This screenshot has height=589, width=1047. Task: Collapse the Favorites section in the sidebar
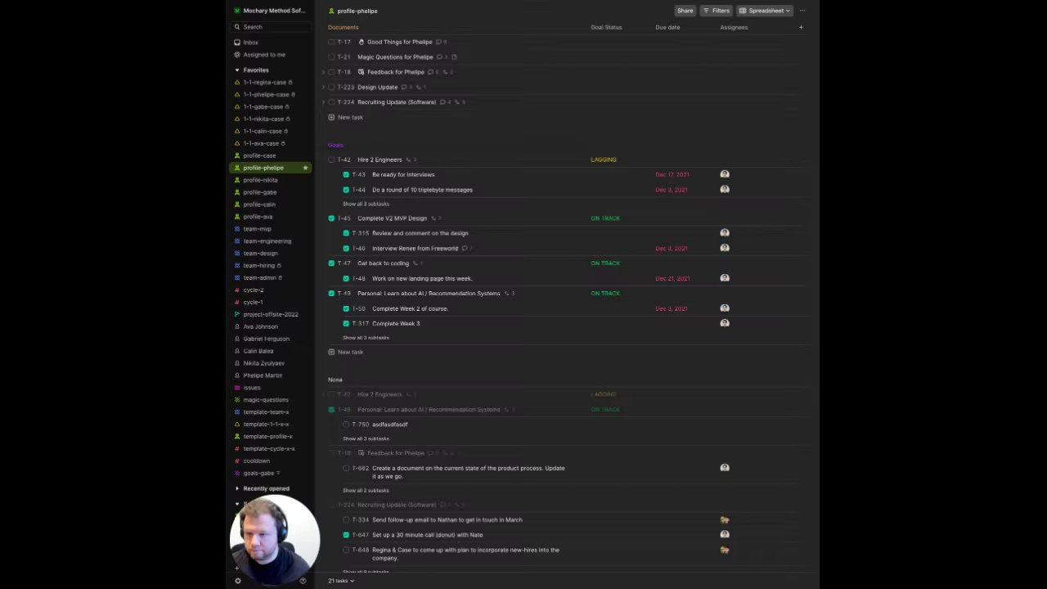click(x=237, y=70)
